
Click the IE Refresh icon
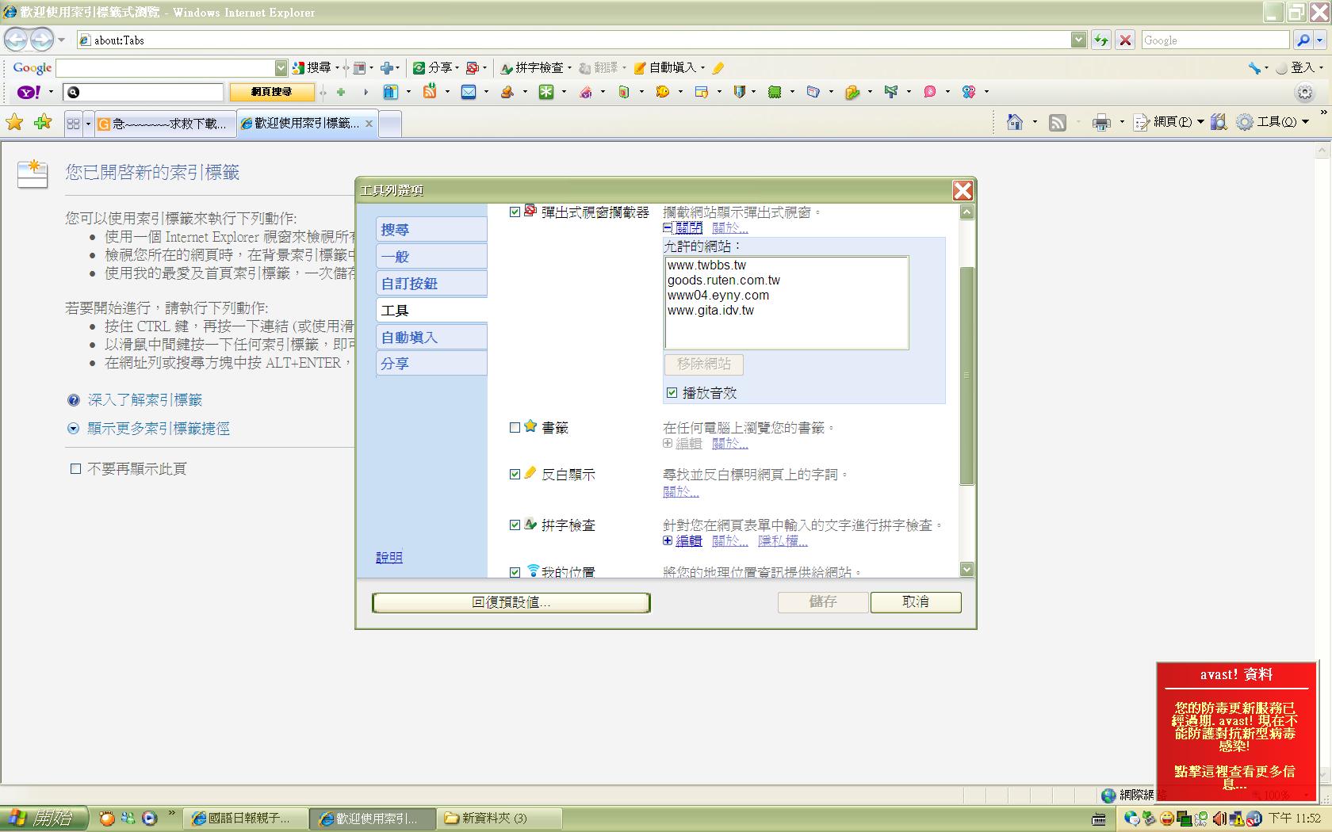1101,40
